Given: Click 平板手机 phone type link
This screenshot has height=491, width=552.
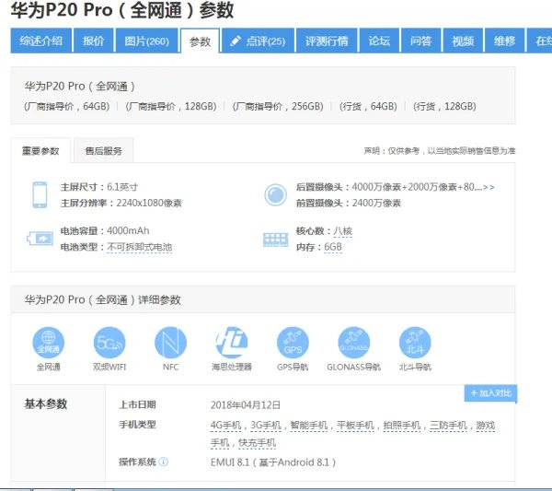Looking at the screenshot, I should (x=355, y=425).
